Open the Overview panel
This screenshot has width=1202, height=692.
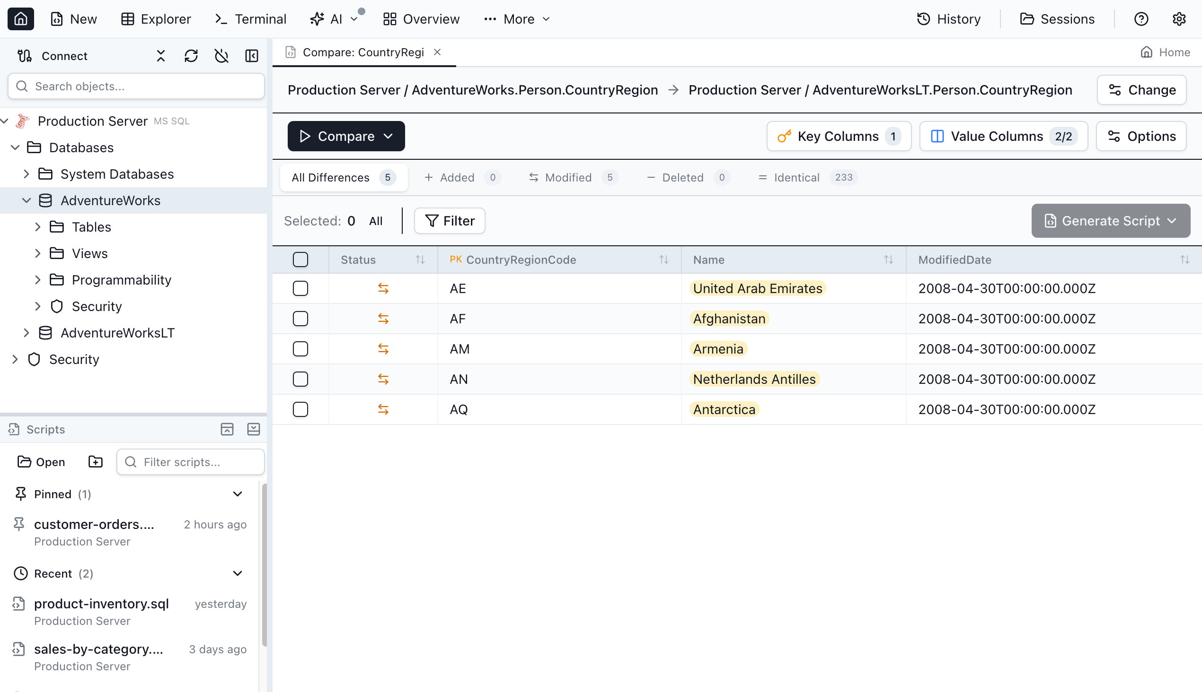point(421,19)
